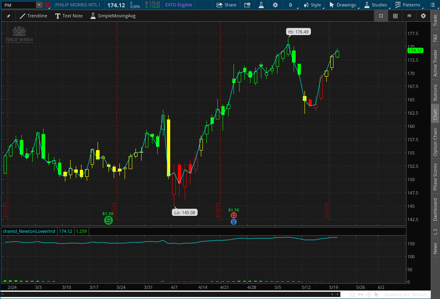This screenshot has height=299, width=440.
Task: Open the Style menu
Action: [x=312, y=5]
